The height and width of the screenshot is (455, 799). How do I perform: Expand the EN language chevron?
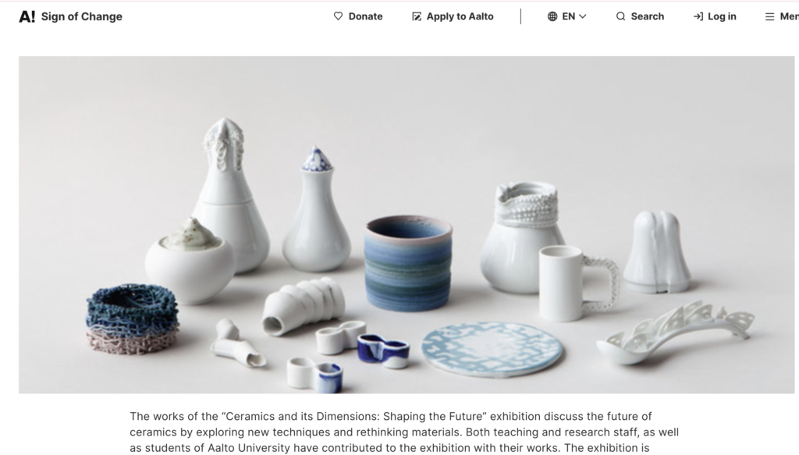tap(582, 16)
